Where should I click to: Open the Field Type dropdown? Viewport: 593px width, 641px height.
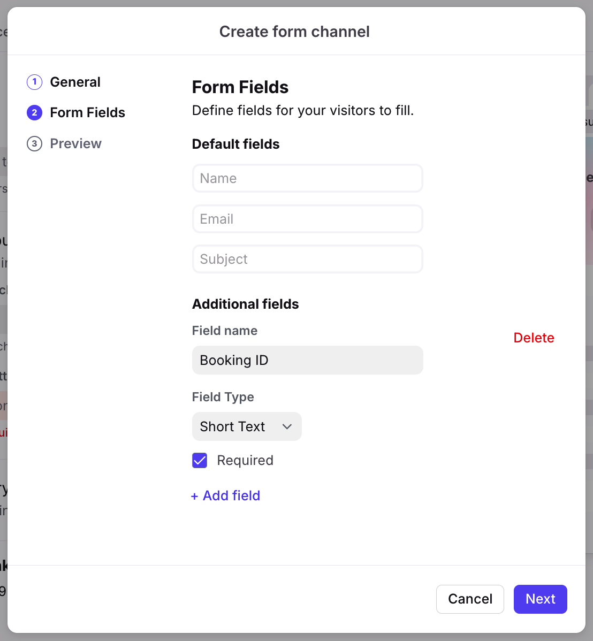[246, 426]
